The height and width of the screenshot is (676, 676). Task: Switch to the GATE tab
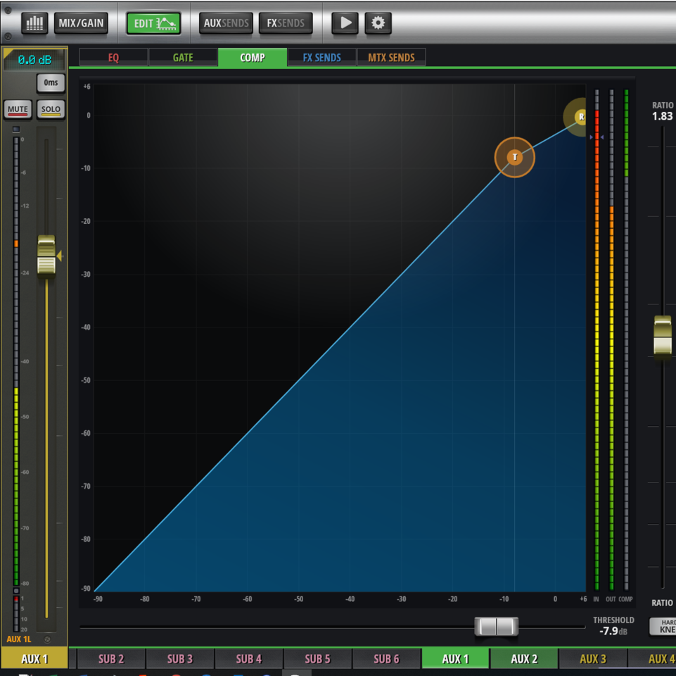183,58
